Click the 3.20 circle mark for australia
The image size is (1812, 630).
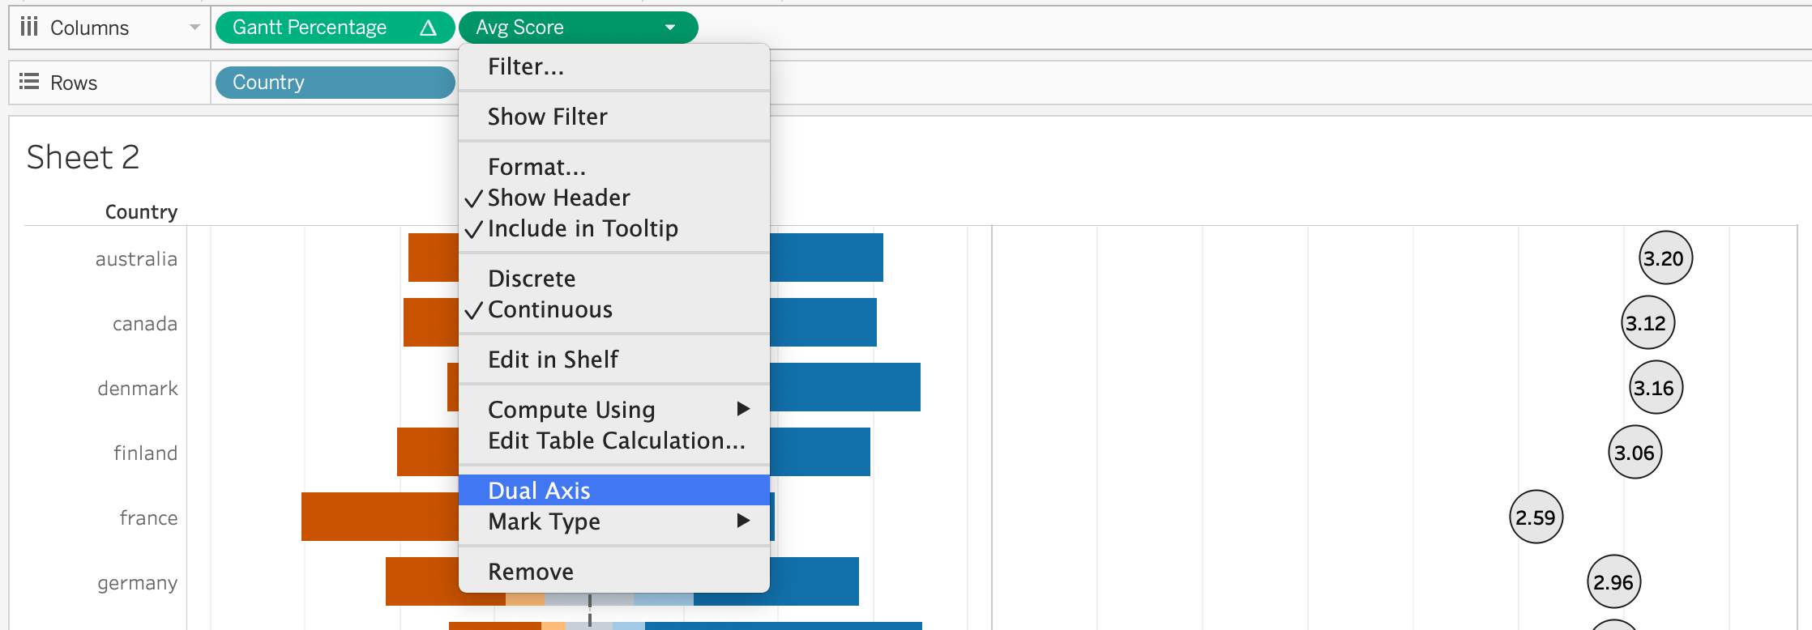1665,258
